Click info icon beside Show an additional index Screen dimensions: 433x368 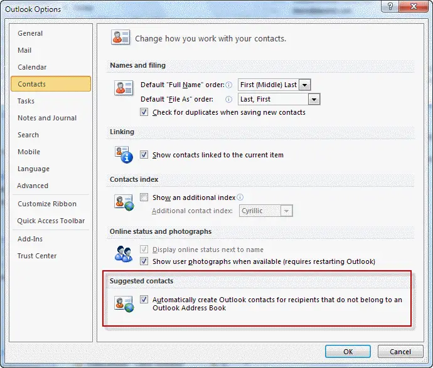click(x=240, y=197)
